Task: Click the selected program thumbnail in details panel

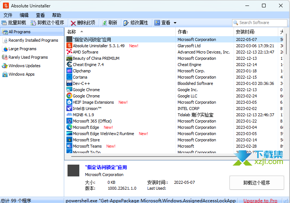Action: click(73, 171)
